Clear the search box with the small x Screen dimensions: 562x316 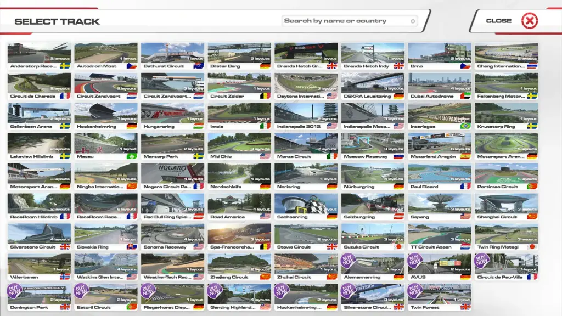413,21
